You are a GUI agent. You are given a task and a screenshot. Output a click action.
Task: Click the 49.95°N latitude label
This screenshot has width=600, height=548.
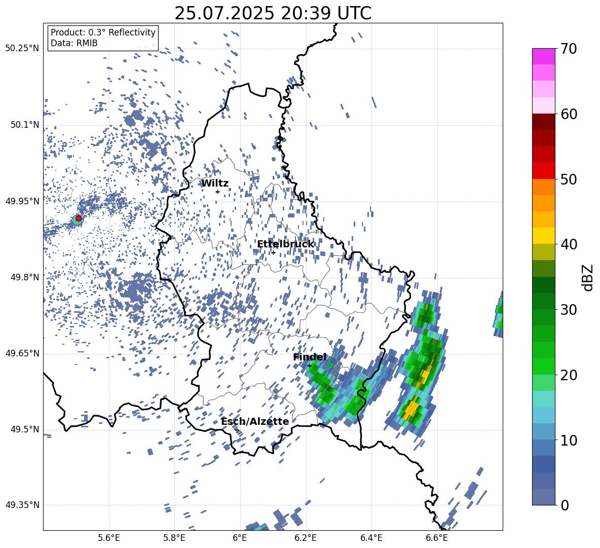[22, 201]
